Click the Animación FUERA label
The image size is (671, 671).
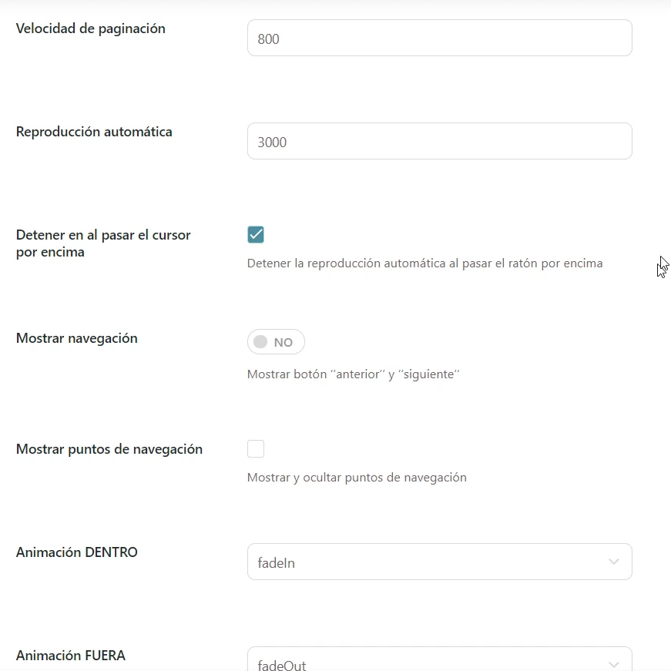[71, 656]
